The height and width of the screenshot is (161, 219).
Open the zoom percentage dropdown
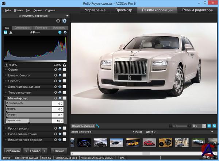point(204,126)
